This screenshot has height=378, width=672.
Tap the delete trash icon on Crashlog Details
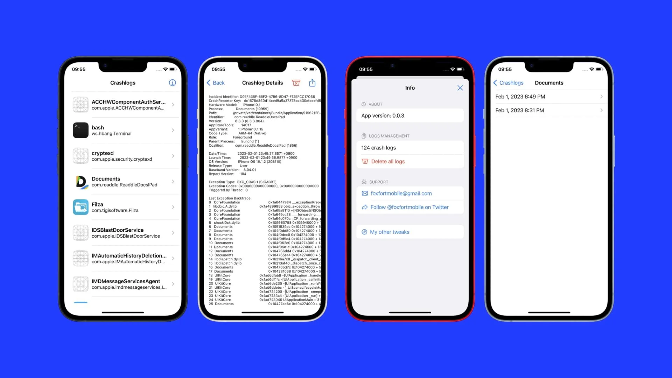[x=295, y=83]
